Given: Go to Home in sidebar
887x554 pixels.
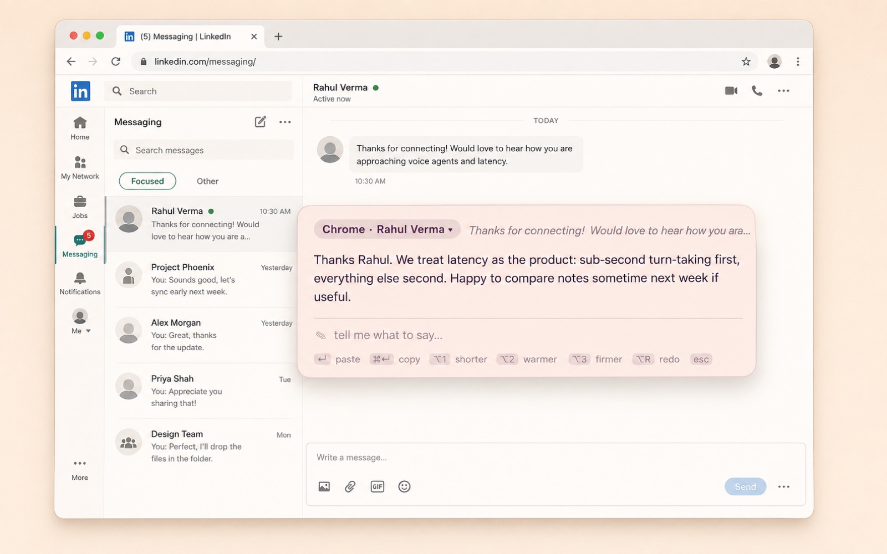Looking at the screenshot, I should click(x=80, y=128).
